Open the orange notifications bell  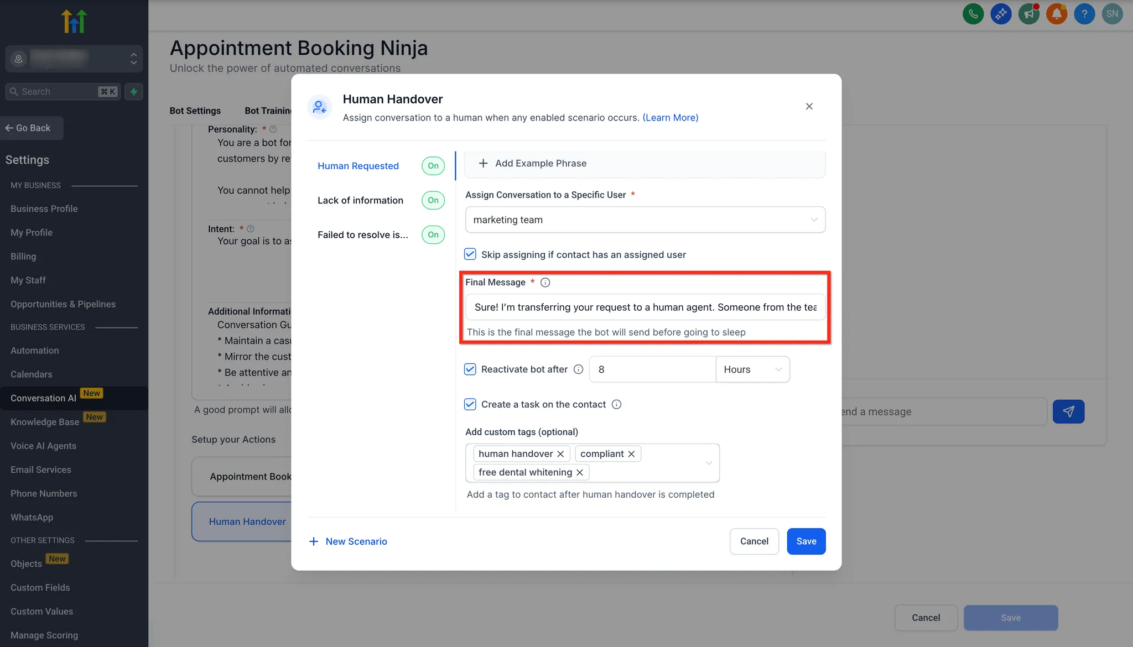[x=1056, y=14]
